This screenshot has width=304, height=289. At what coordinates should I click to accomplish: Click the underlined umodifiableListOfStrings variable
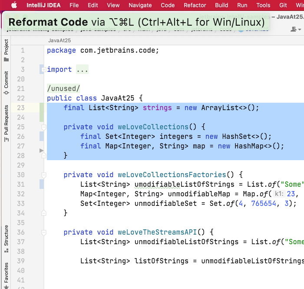click(185, 184)
